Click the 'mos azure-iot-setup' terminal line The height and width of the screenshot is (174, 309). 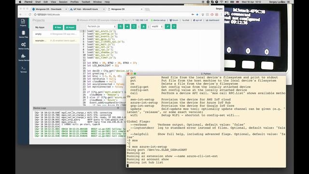click(147, 147)
